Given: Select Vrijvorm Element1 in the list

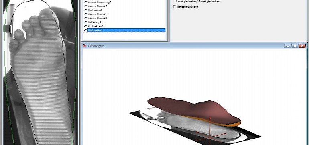Looking at the screenshot, I should (x=97, y=14).
